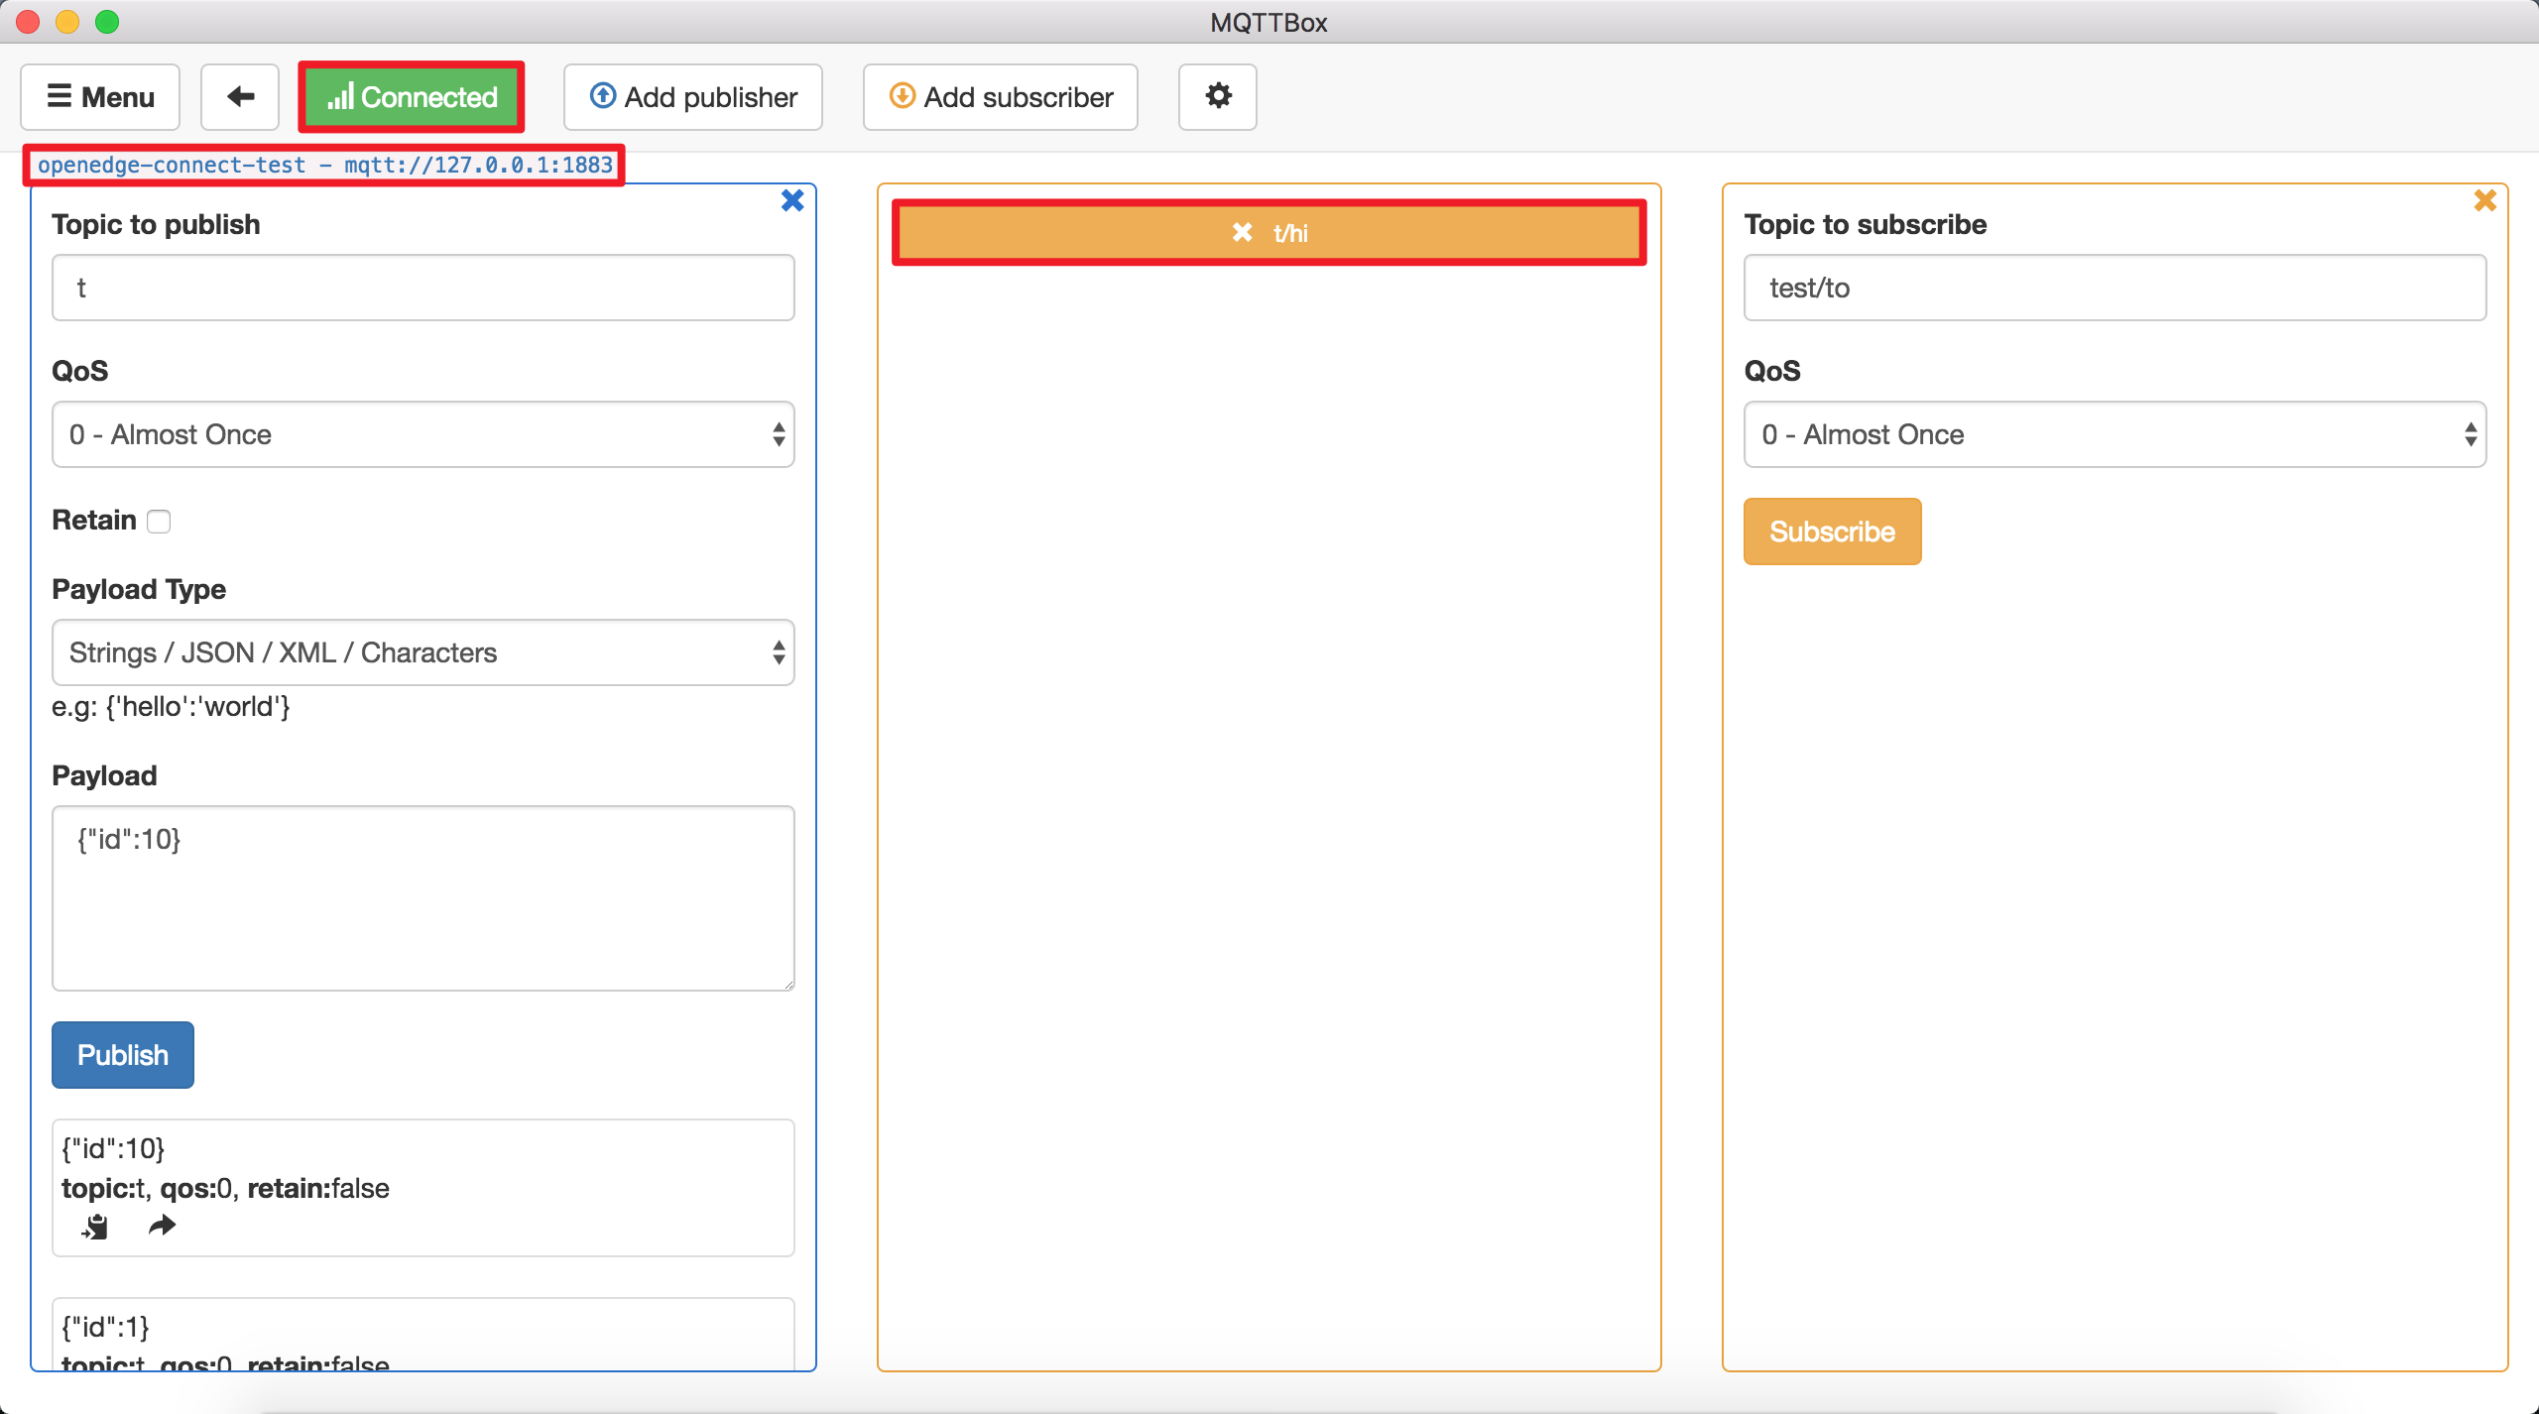Click republish arrow icon under {"id":10} message
2539x1414 pixels.
(162, 1227)
